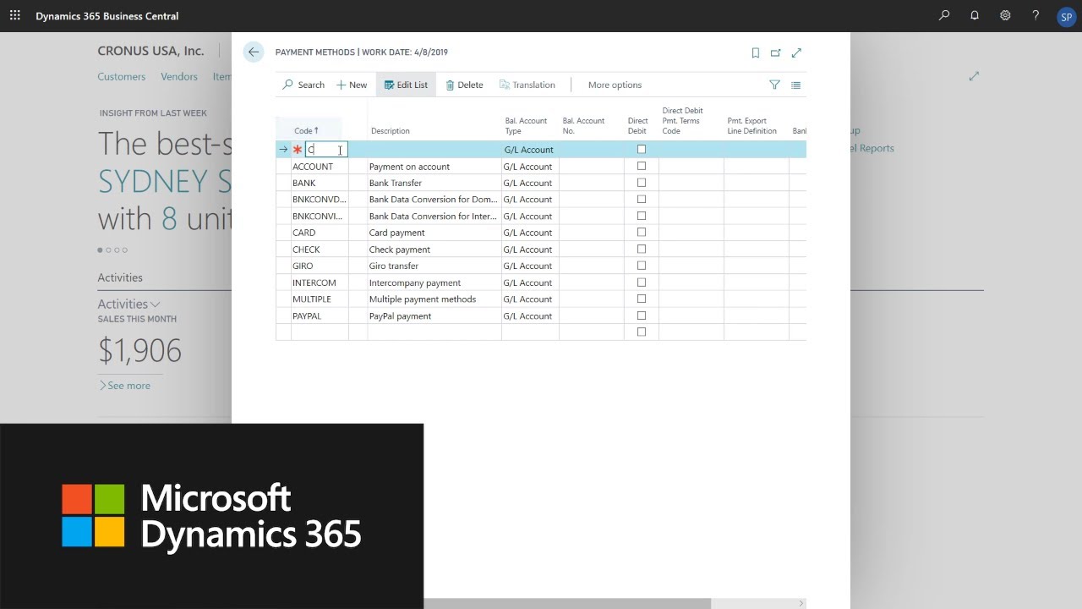The height and width of the screenshot is (609, 1082).
Task: Bookmark the Payment Methods page
Action: pos(755,52)
